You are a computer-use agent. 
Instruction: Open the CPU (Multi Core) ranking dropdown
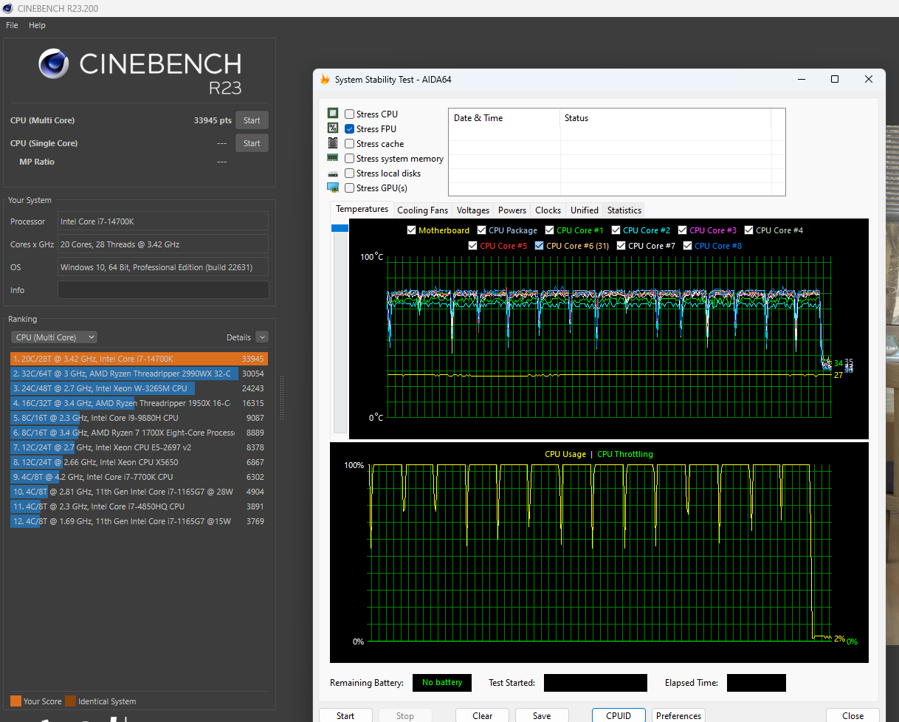54,337
